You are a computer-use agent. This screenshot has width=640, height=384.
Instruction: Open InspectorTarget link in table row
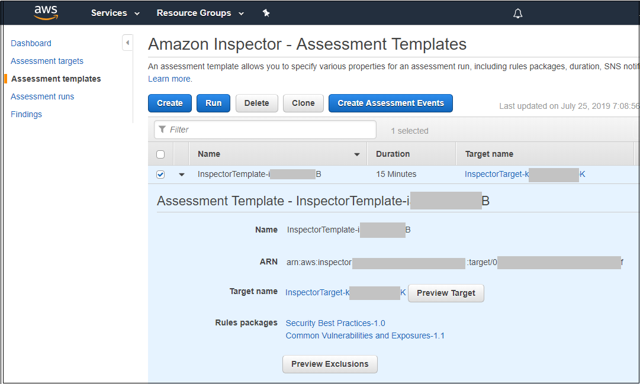point(525,174)
